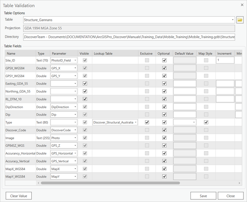Click the browse folder icon beside Table

[x=240, y=20]
